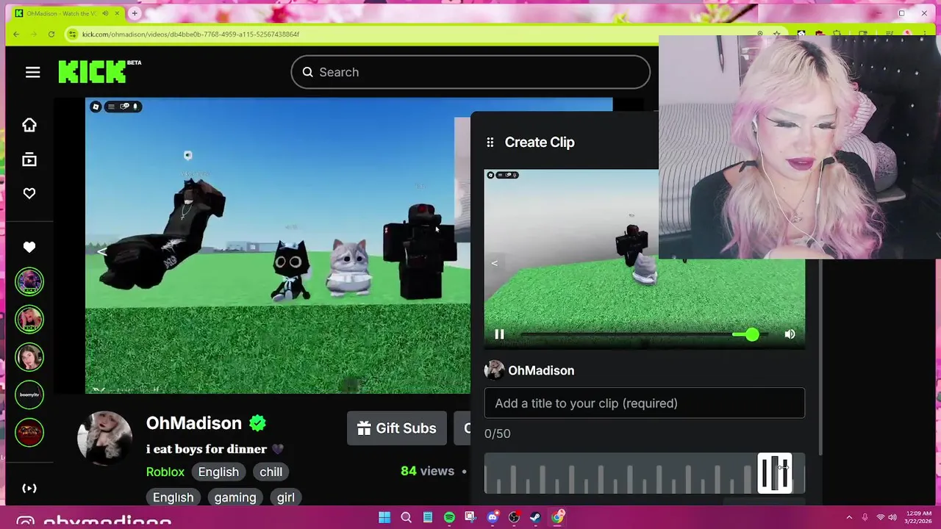This screenshot has height=529, width=941.
Task: Open Spotify from the taskbar
Action: [449, 517]
